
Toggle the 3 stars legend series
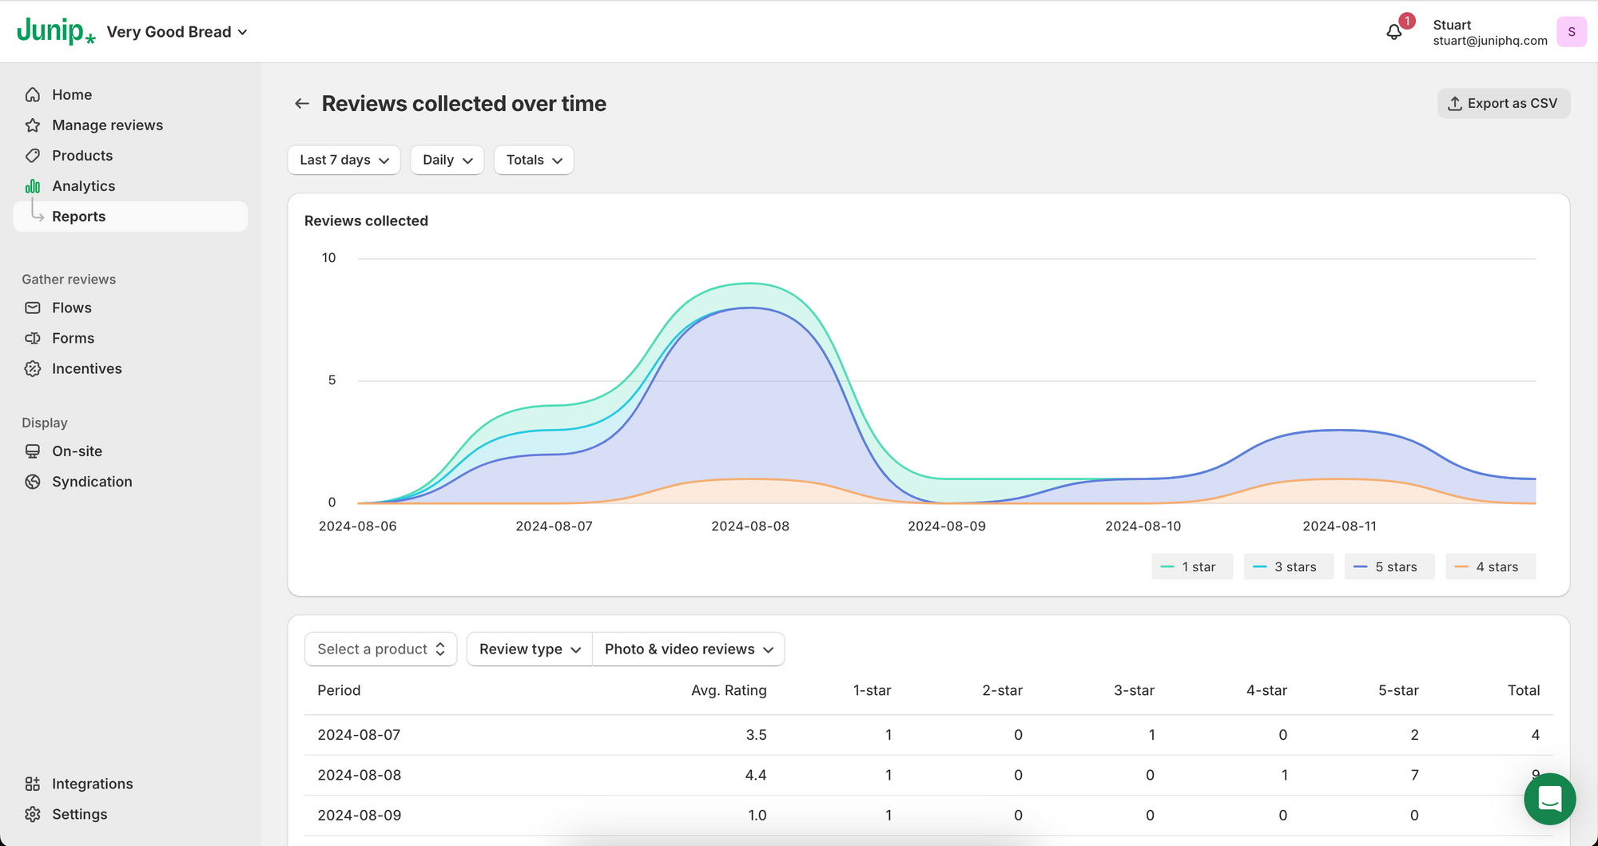[x=1288, y=566]
